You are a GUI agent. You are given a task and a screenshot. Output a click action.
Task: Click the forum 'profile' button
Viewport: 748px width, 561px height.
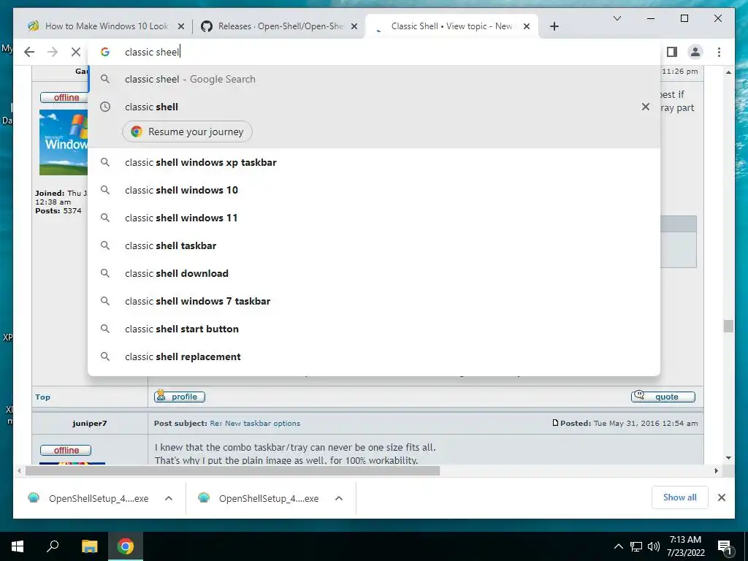tap(180, 397)
